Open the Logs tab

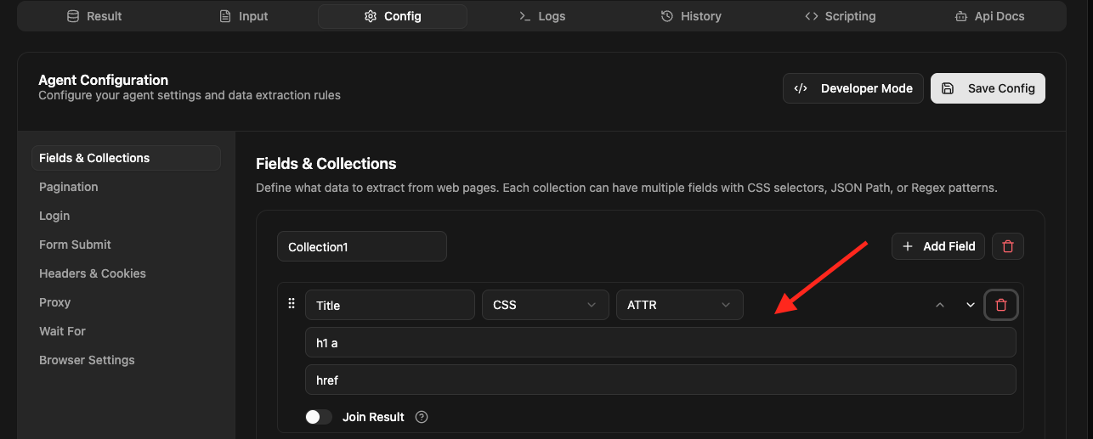[x=541, y=16]
